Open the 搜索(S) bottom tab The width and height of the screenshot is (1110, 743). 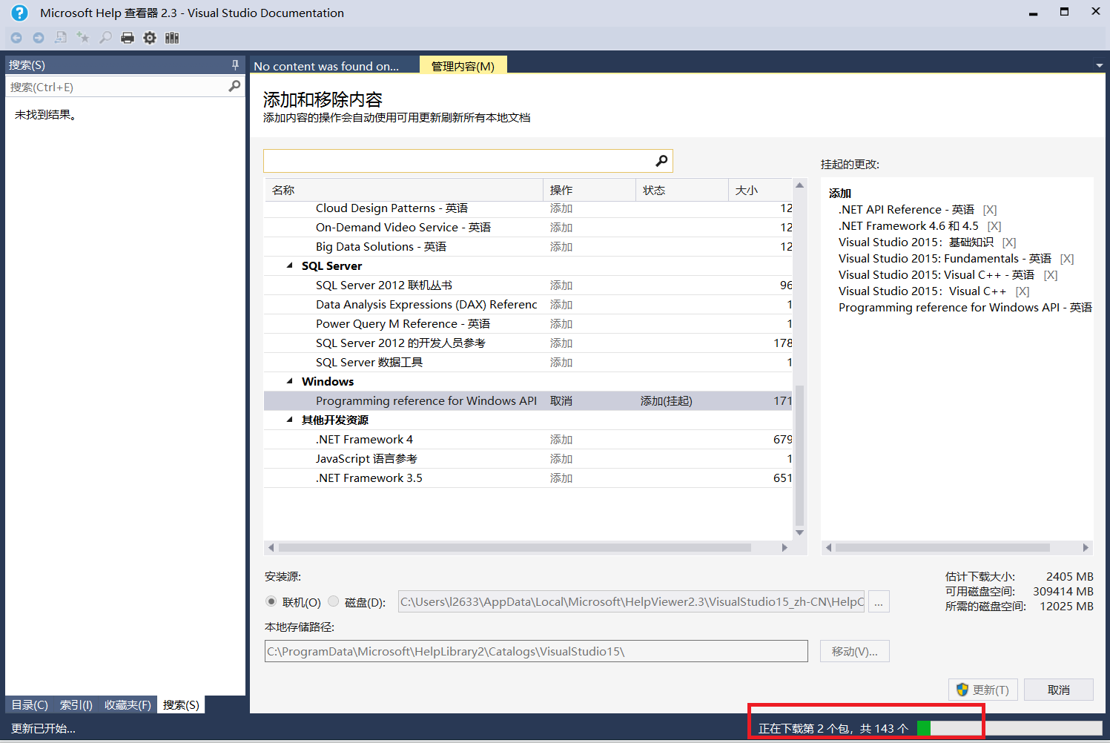181,704
